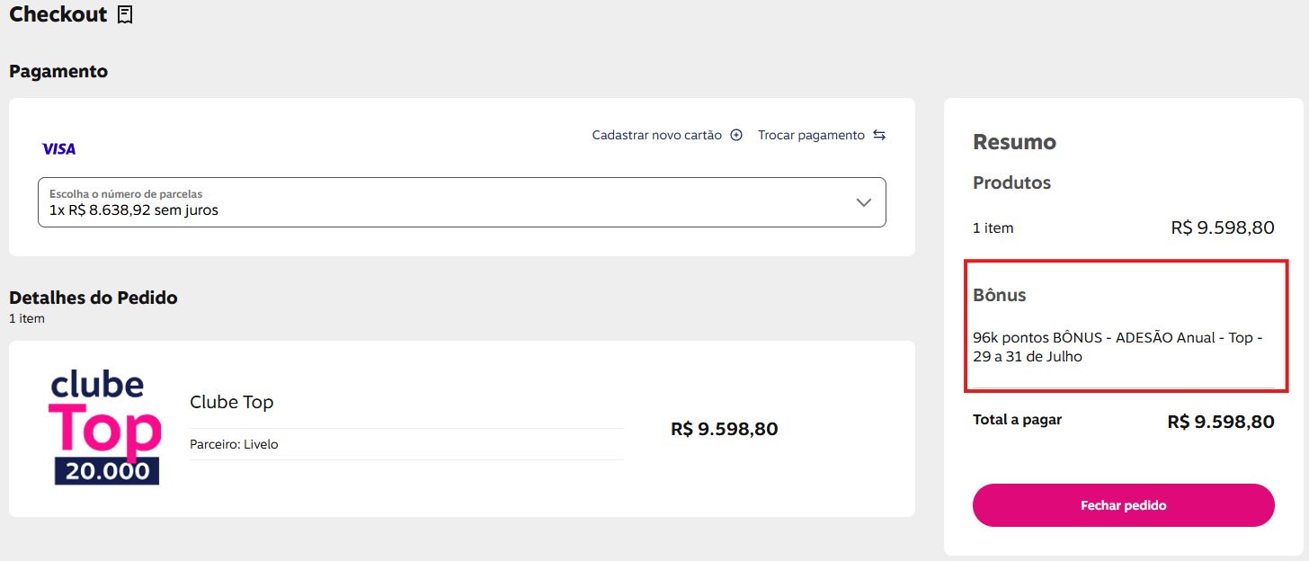Click the Parceiro: Livelo text
The image size is (1309, 561).
tap(234, 444)
